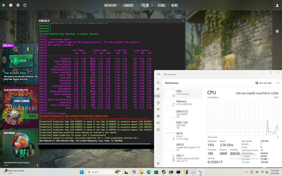Select the CPU performance entry
Image resolution: width=282 pixels, height=176 pixels.
point(183,93)
